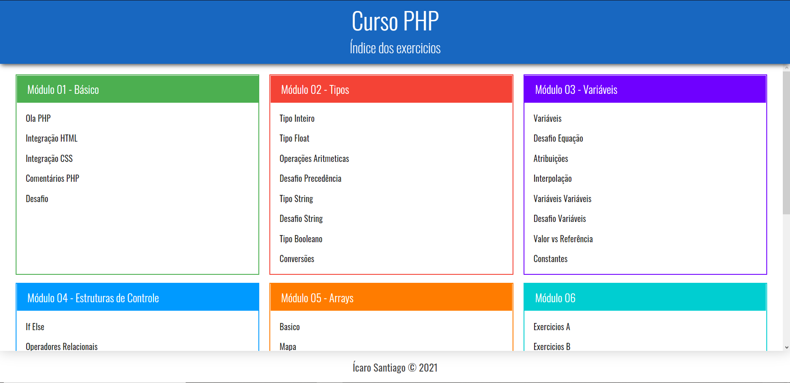Screen dimensions: 790x383
Task: Open Integração HTML exercise
Action: [52, 138]
